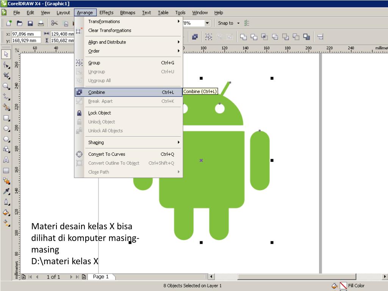Choose Group in Arrange menu
The image size is (388, 291).
pyautogui.click(x=128, y=63)
